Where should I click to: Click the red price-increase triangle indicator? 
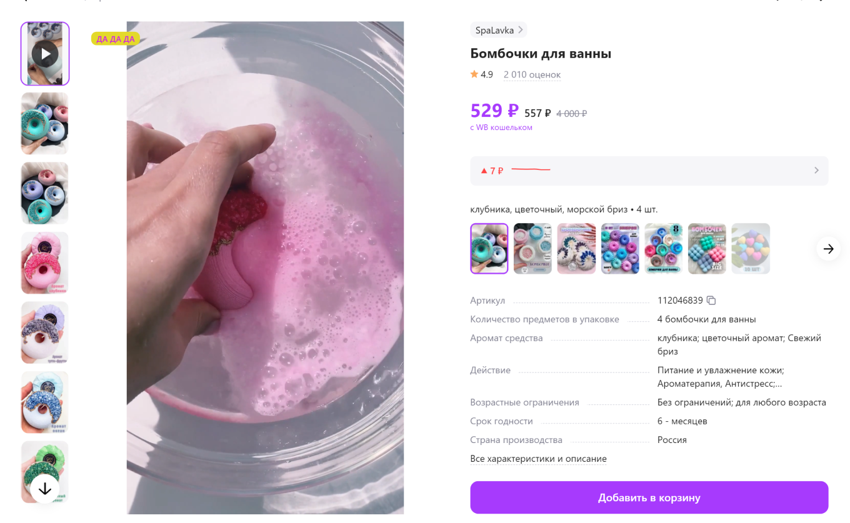pyautogui.click(x=483, y=169)
